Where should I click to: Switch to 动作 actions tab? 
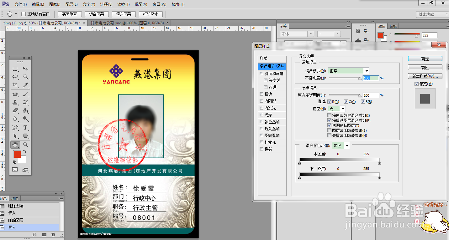tap(15, 198)
